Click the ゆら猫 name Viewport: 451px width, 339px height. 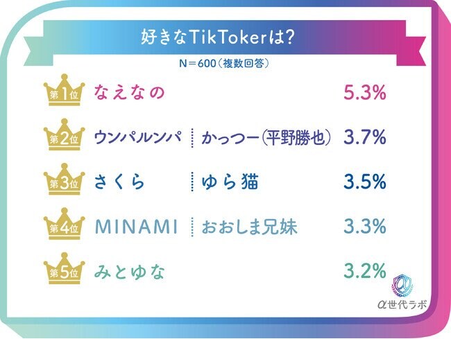(230, 182)
